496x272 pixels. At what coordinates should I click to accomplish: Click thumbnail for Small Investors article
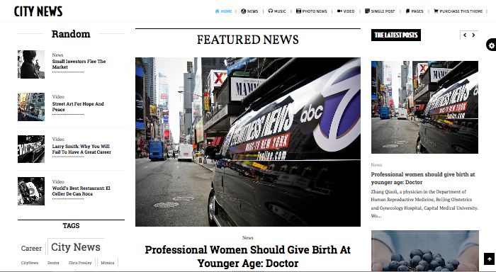pyautogui.click(x=31, y=64)
